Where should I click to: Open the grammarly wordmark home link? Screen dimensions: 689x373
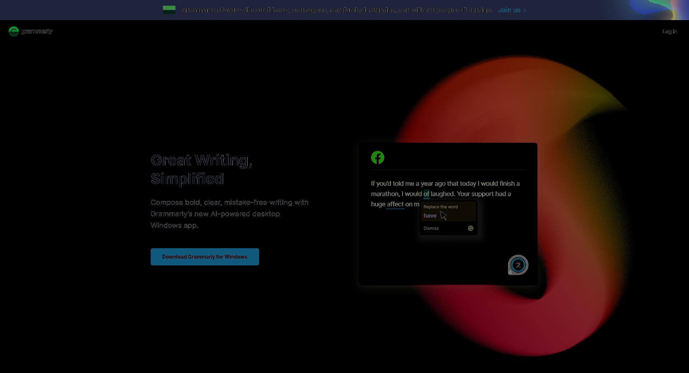tap(37, 31)
